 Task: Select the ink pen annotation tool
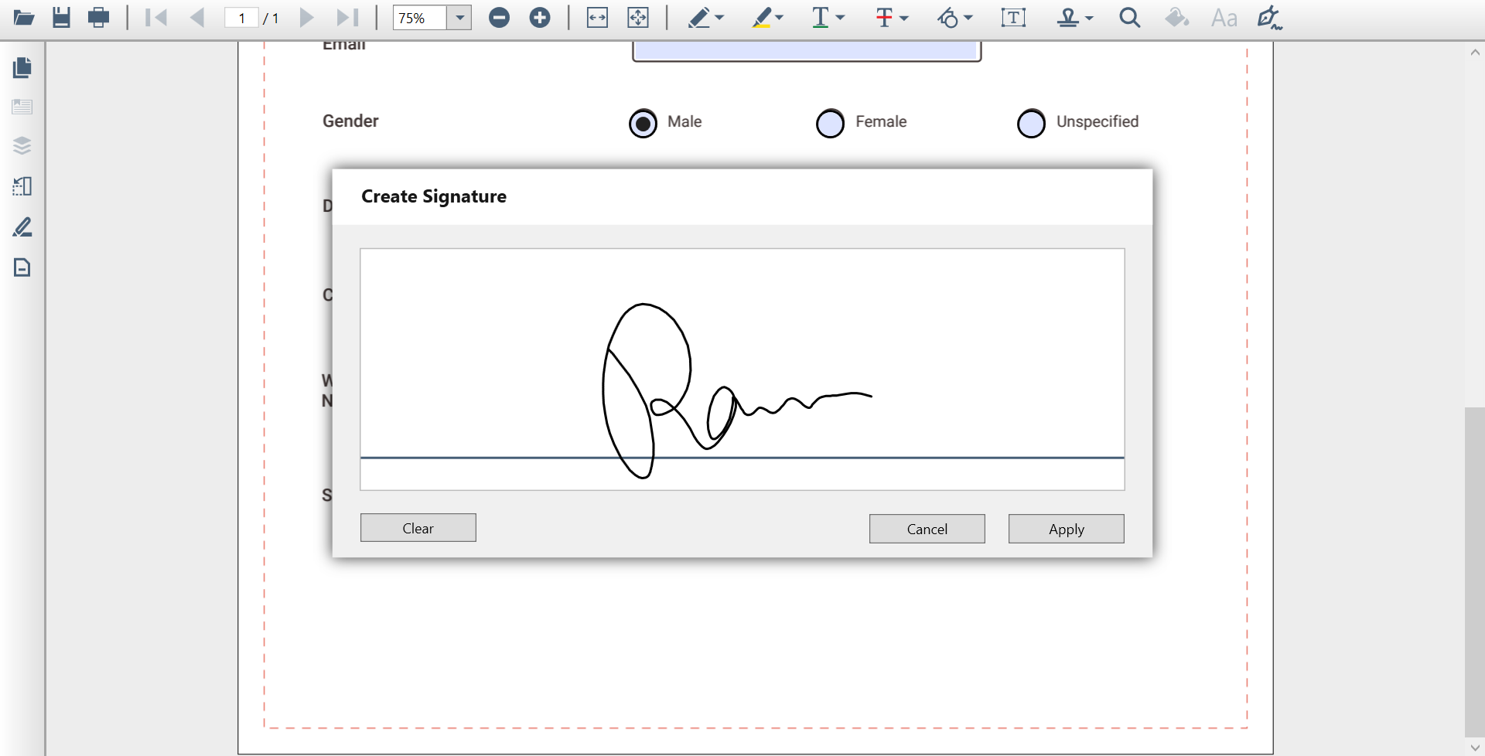click(x=699, y=18)
